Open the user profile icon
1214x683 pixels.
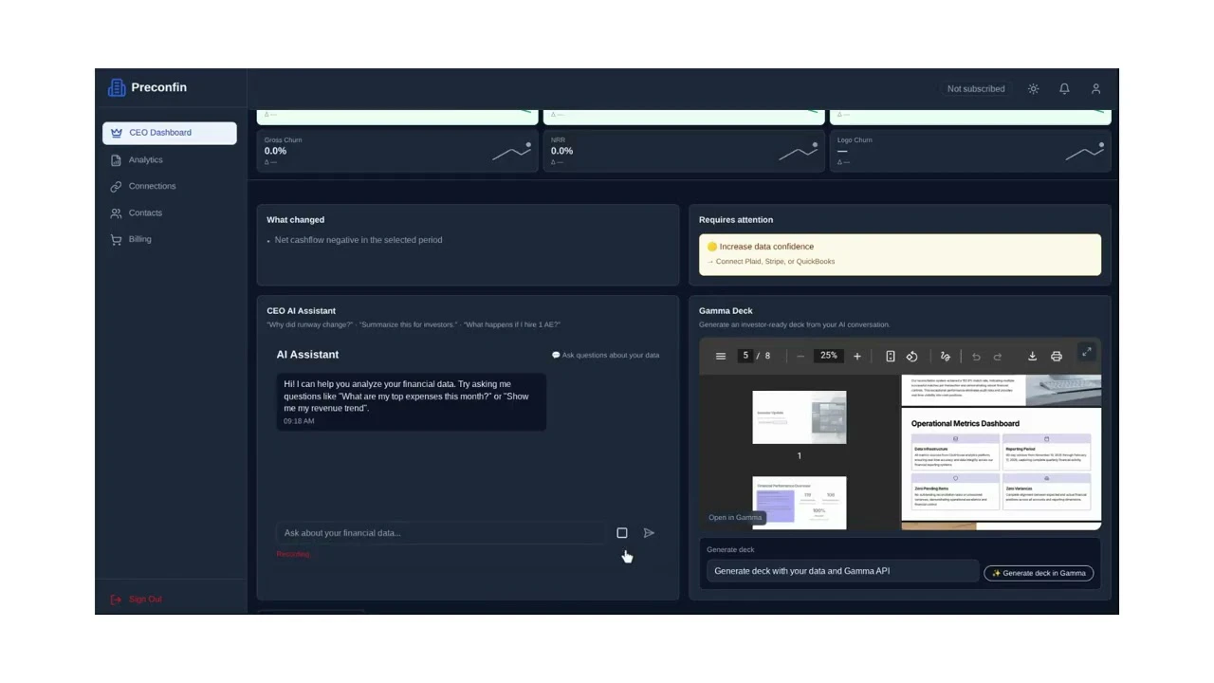tap(1095, 88)
